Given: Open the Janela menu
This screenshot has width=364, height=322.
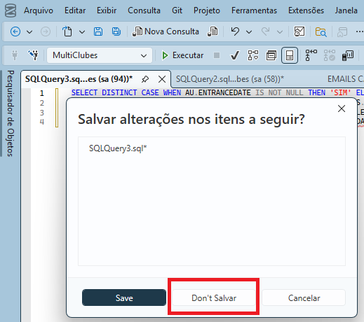Looking at the screenshot, I should (x=346, y=10).
